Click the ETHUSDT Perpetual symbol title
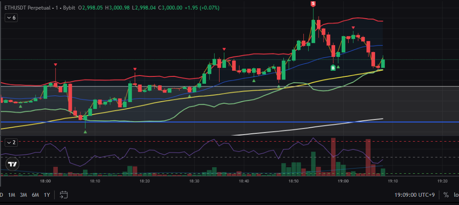Screen dimensions: 459x205 click(26, 8)
